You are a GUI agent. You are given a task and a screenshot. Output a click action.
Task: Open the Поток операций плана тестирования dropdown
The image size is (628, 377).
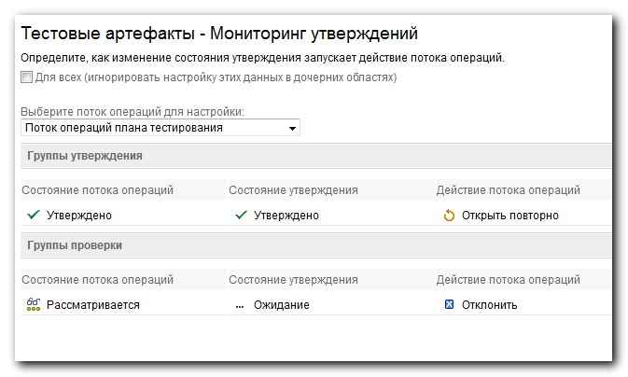point(160,128)
